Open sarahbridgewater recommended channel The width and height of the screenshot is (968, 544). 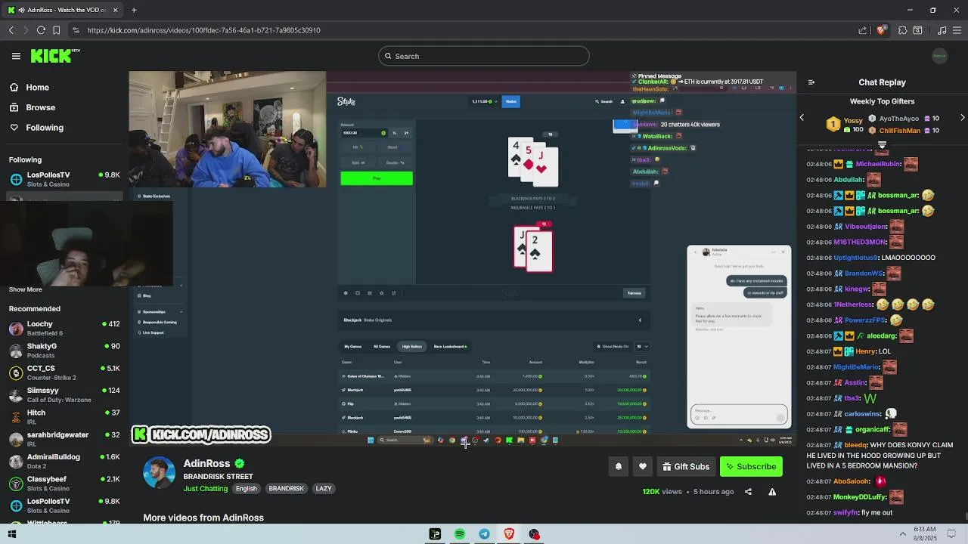64,439
